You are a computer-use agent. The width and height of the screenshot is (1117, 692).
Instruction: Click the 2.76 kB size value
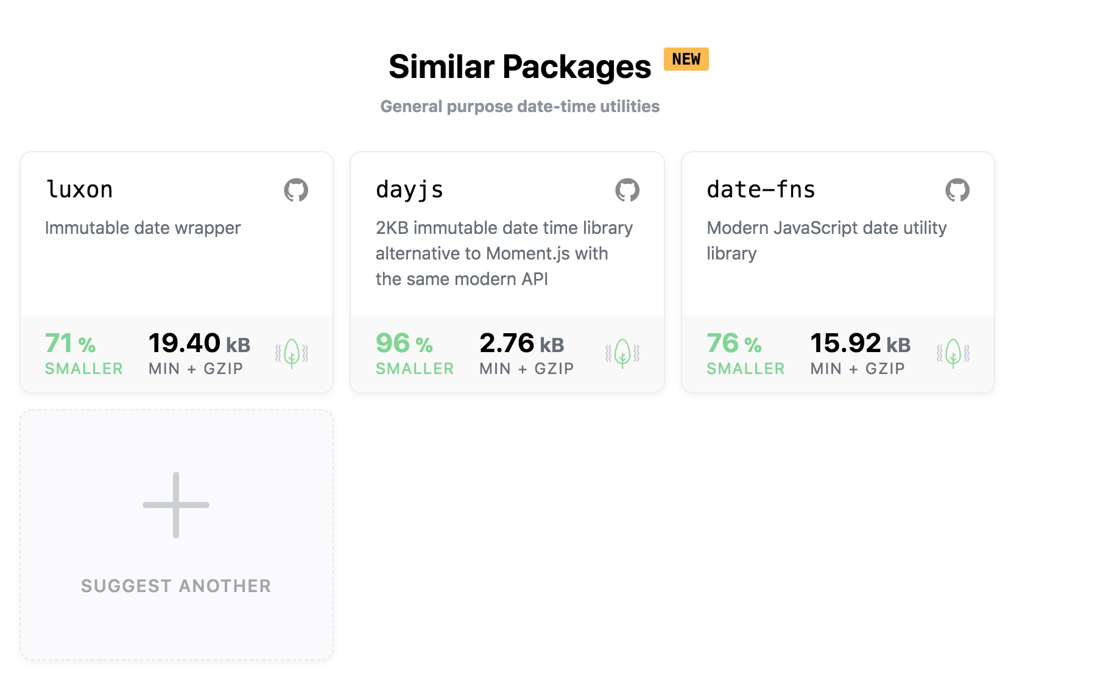pyautogui.click(x=522, y=344)
